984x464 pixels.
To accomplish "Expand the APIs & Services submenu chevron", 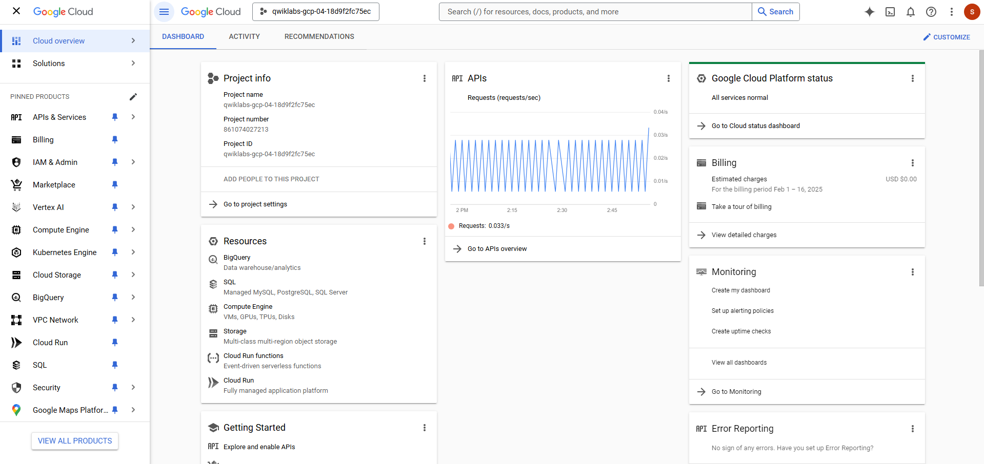I will pos(133,117).
